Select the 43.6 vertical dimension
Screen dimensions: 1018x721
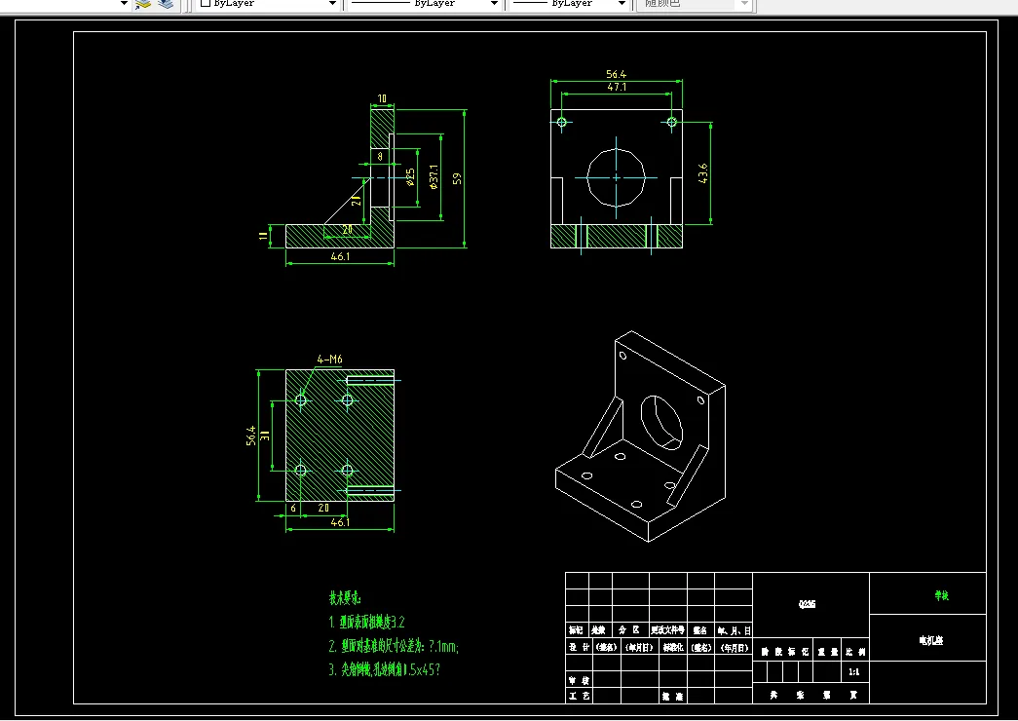point(703,173)
